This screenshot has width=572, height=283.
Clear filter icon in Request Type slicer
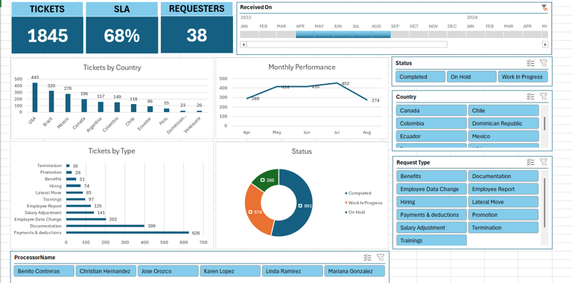[x=544, y=162]
